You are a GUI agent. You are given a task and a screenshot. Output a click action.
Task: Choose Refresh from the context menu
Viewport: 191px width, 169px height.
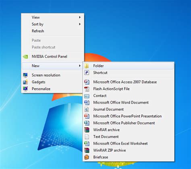[53, 31]
